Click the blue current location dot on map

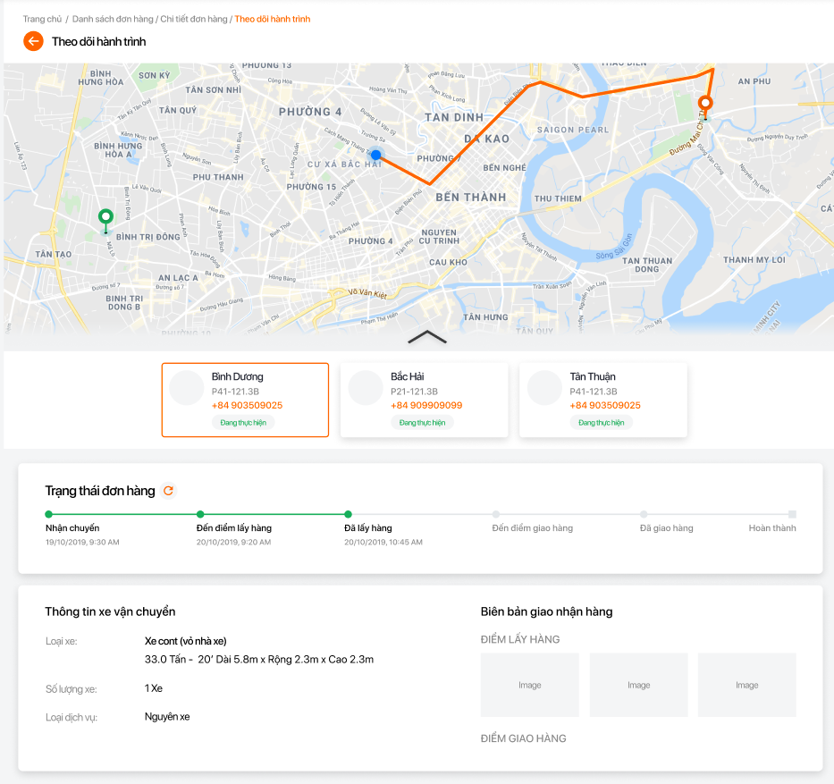click(x=376, y=155)
